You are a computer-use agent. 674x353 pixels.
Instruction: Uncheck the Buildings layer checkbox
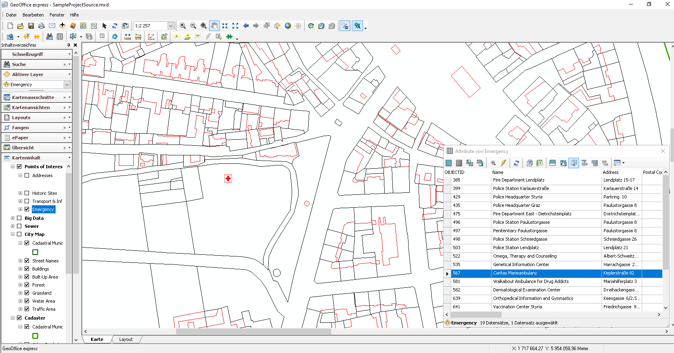[27, 269]
